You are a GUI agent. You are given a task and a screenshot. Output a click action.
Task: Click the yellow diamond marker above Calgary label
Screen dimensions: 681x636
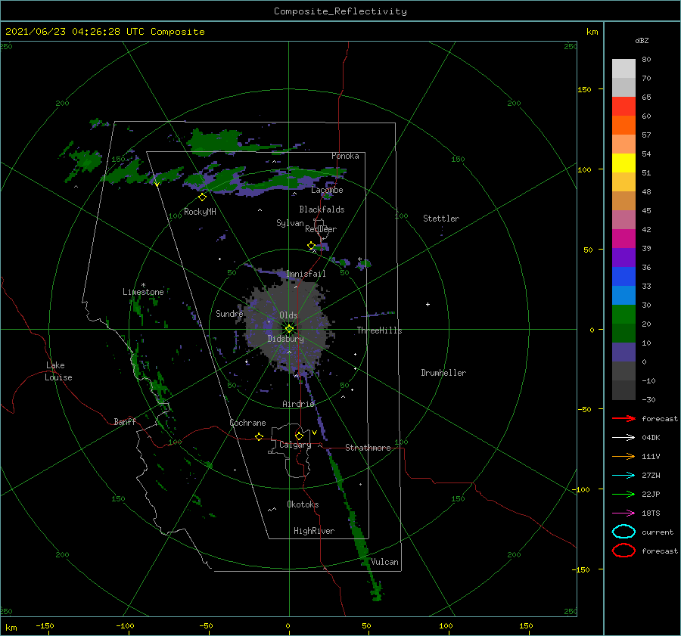pos(299,436)
